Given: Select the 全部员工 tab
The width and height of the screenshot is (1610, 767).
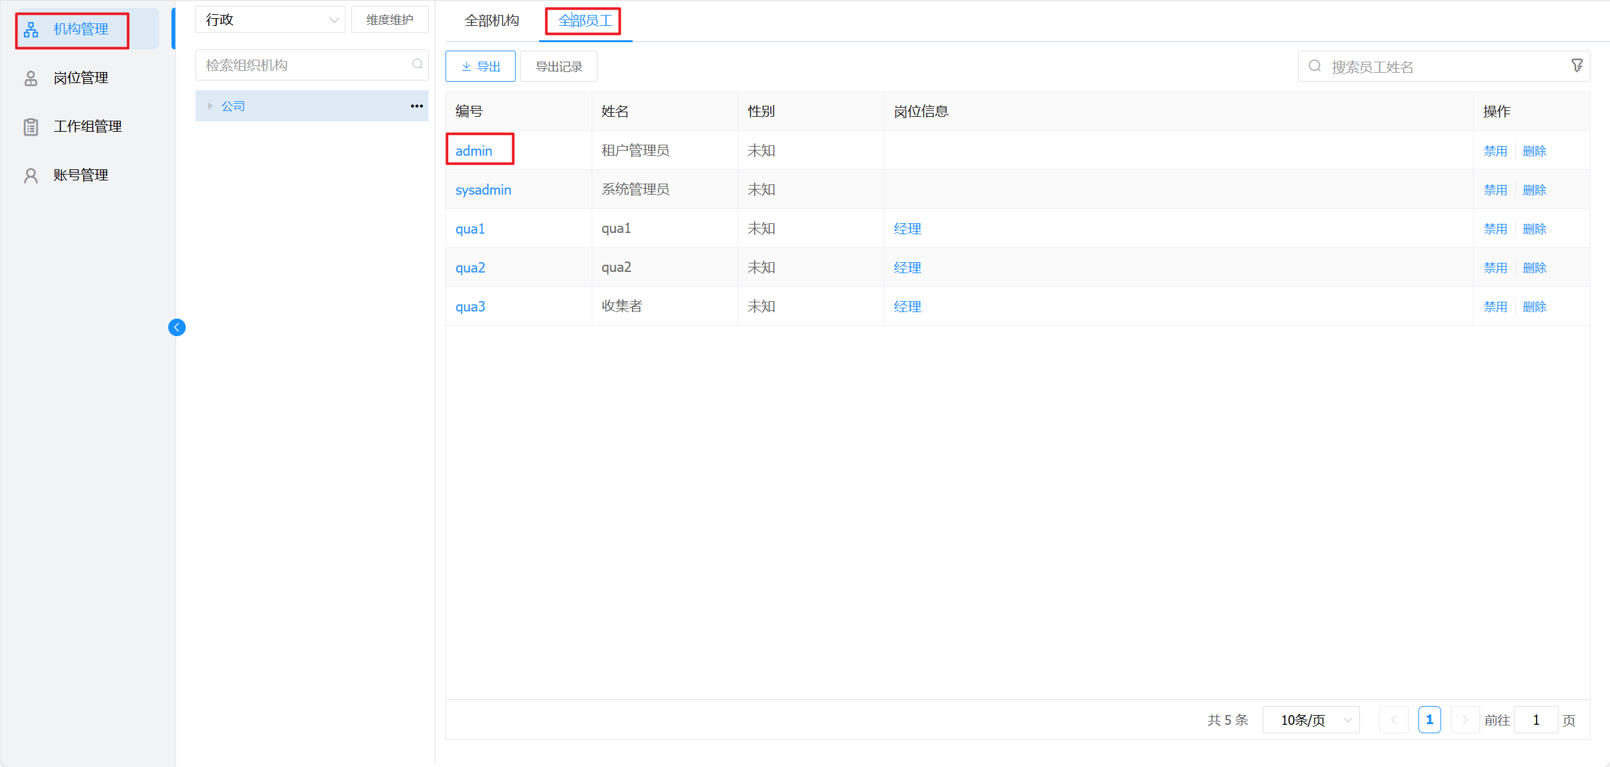Looking at the screenshot, I should point(585,21).
